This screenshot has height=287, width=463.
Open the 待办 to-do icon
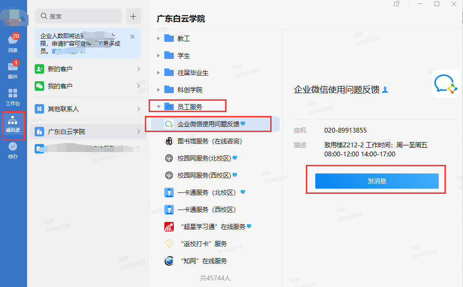tap(13, 149)
